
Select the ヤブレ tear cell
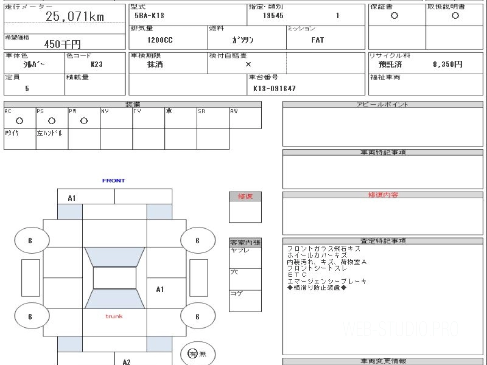[245, 258]
